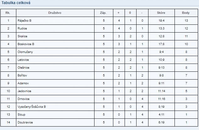Viewport: 199px width, 130px height.
Task: Click the Sloup team name
Action: pyautogui.click(x=21, y=115)
